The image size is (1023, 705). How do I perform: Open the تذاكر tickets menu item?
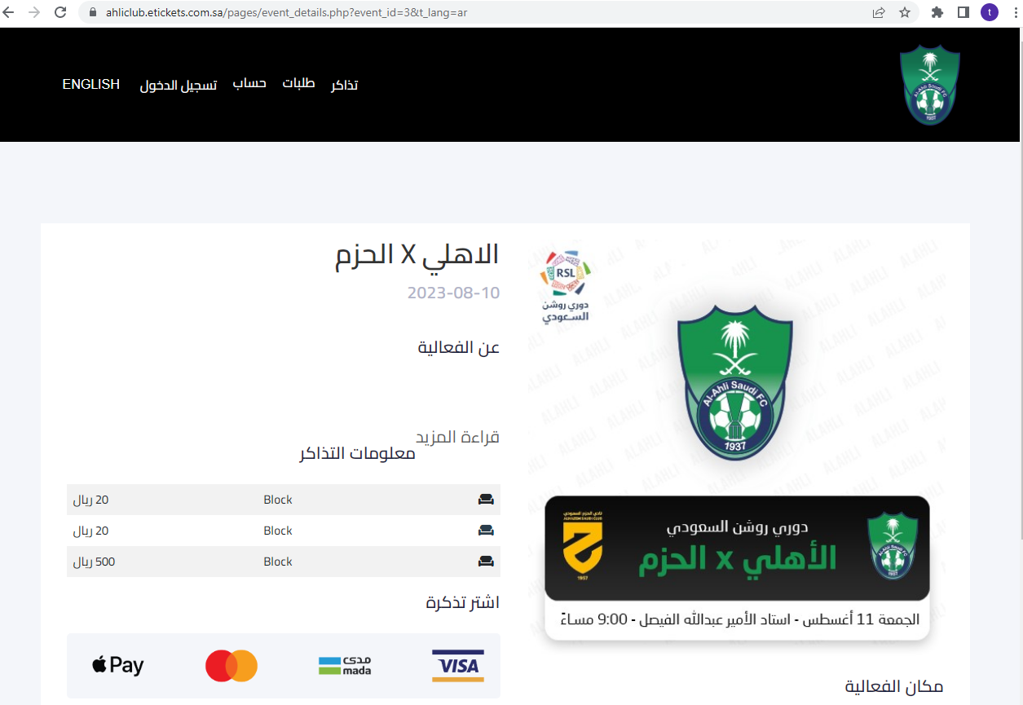pyautogui.click(x=344, y=85)
